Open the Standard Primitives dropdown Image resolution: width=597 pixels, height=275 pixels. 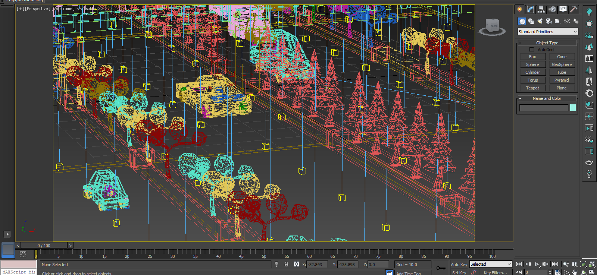pyautogui.click(x=548, y=32)
